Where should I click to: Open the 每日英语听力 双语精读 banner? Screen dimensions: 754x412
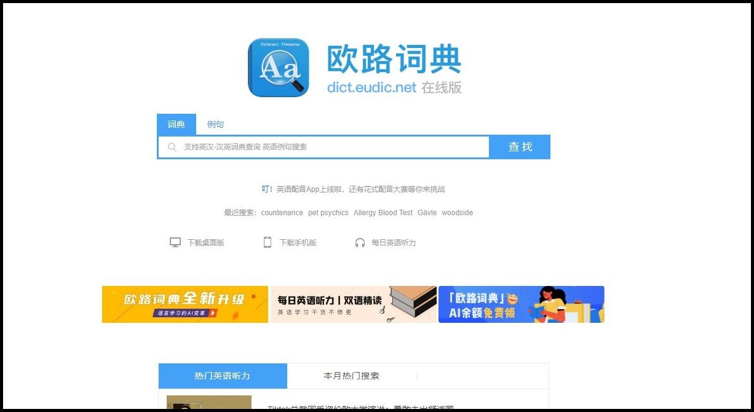[x=353, y=304]
